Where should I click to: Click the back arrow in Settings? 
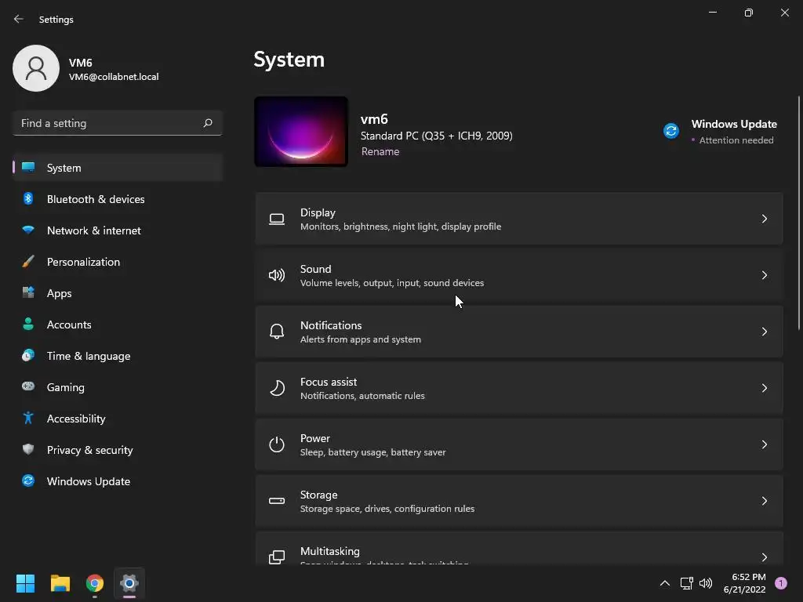tap(19, 19)
